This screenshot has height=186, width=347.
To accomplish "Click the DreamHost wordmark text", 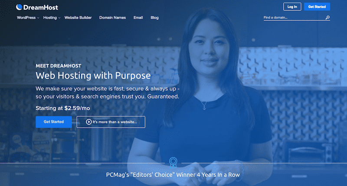I will 40,7.
